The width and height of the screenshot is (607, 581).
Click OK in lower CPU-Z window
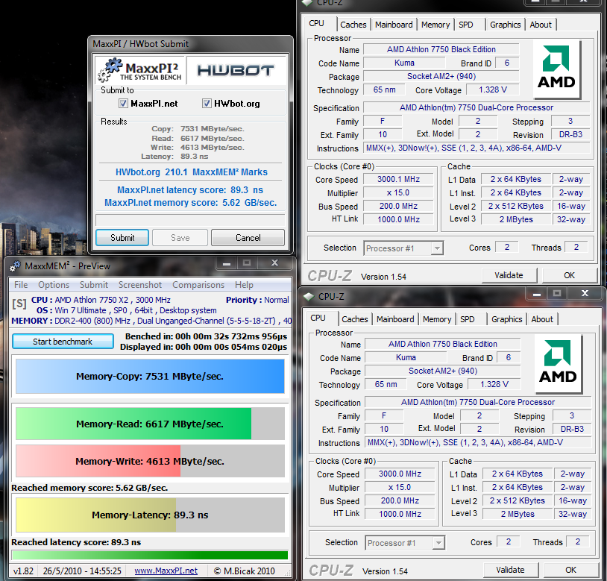(570, 570)
